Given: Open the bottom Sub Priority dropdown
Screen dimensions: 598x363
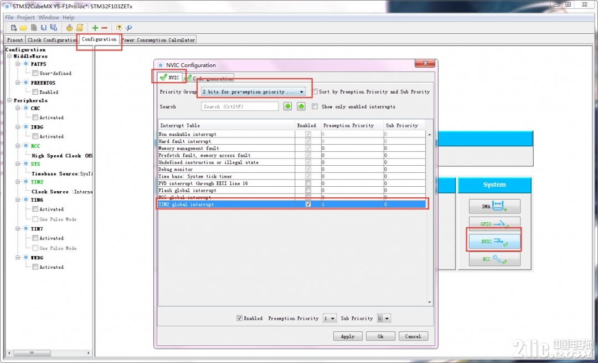Looking at the screenshot, I should click(384, 318).
